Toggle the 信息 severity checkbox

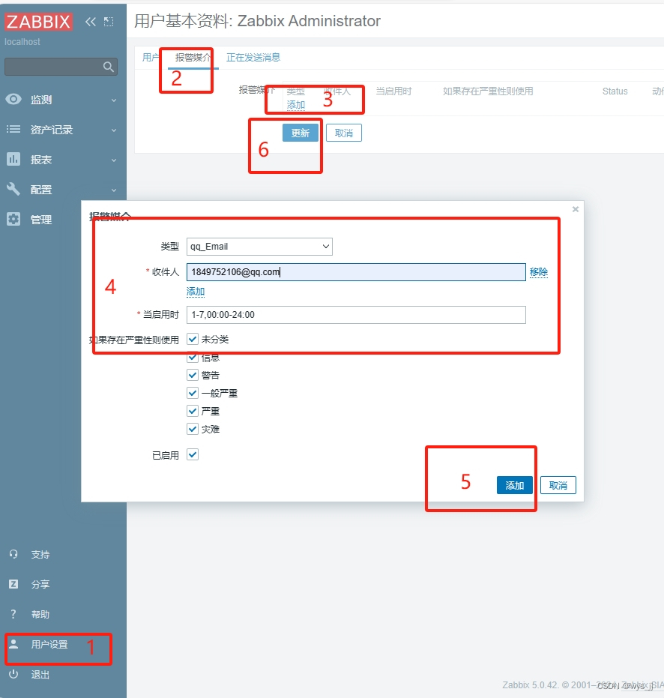click(x=193, y=357)
